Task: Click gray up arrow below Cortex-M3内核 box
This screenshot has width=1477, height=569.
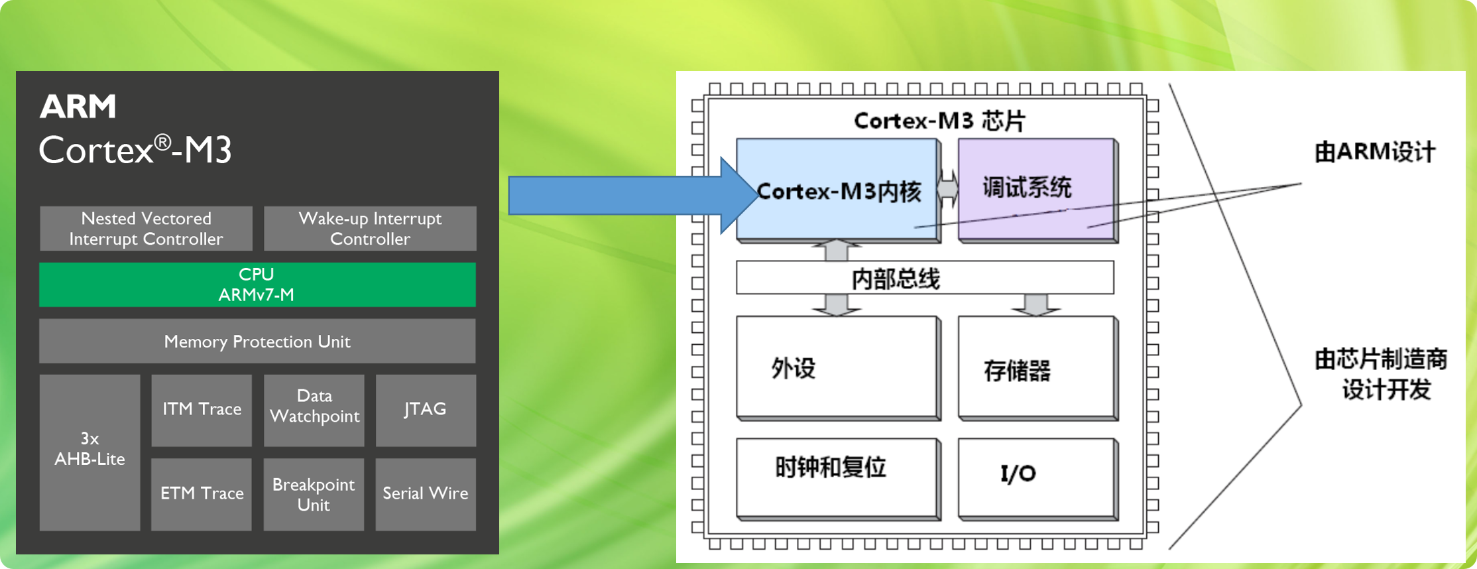Action: coord(837,250)
